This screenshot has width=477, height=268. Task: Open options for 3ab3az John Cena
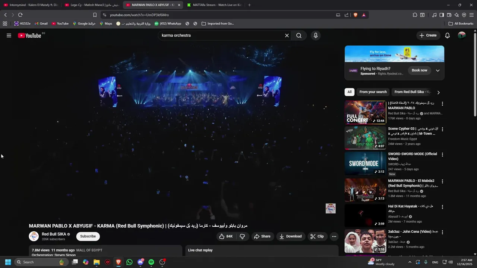pyautogui.click(x=442, y=232)
